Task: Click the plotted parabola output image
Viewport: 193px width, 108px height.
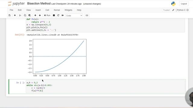Action: tap(57, 58)
